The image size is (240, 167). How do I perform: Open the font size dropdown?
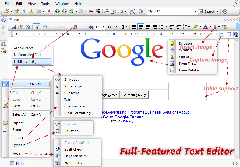[x=103, y=27]
